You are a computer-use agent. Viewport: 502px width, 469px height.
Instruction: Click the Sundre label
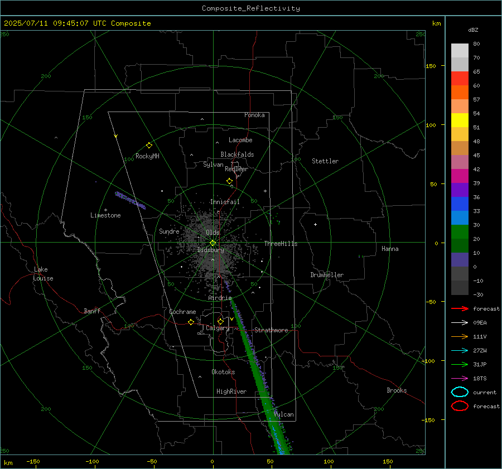(169, 231)
